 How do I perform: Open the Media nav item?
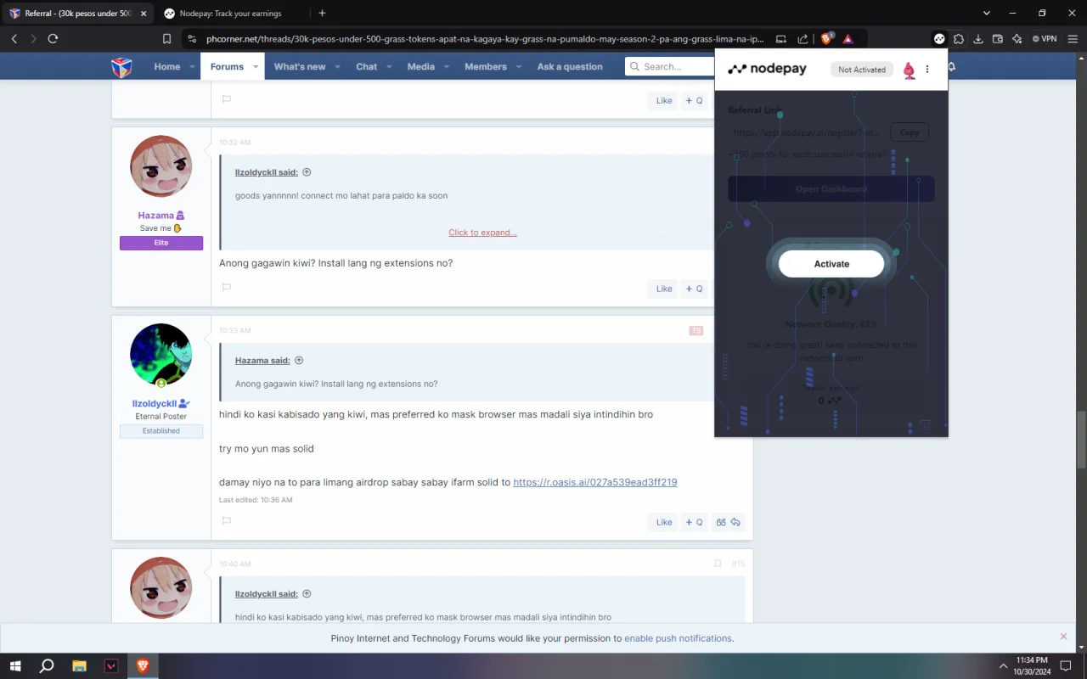(421, 67)
